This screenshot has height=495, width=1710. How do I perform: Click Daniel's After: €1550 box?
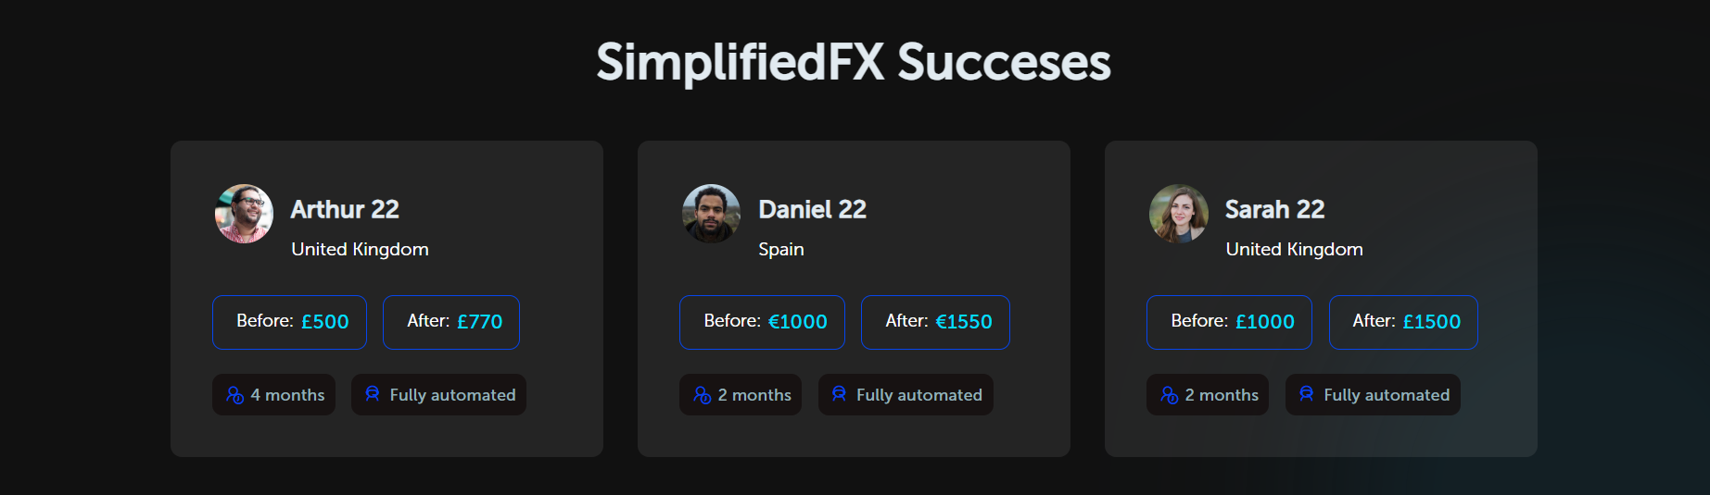click(935, 322)
